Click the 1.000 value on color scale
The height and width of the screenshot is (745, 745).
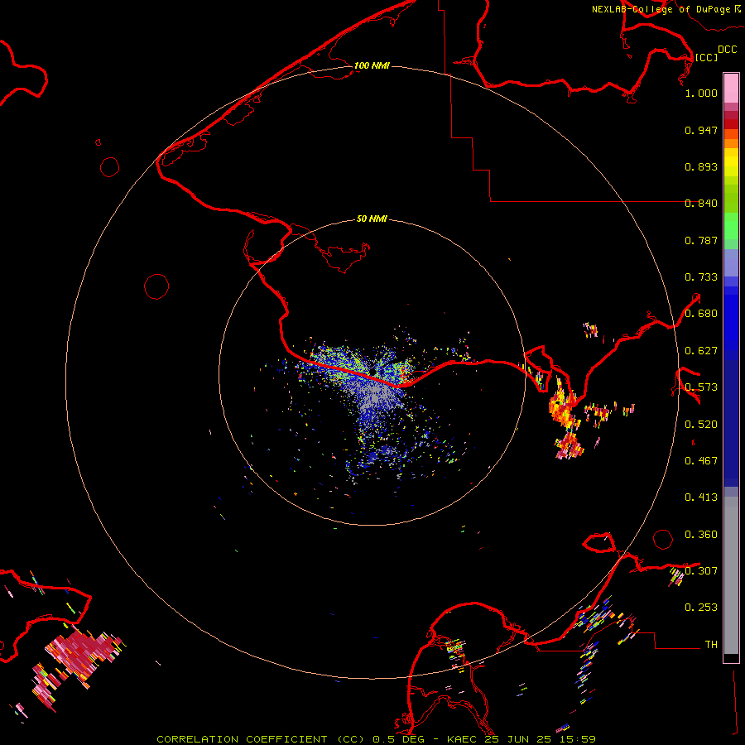(x=701, y=93)
